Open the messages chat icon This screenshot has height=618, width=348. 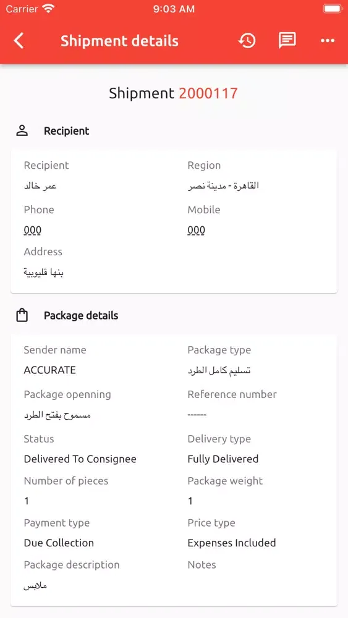point(287,41)
